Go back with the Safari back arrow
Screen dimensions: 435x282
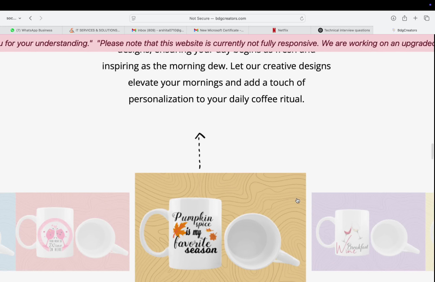click(30, 18)
